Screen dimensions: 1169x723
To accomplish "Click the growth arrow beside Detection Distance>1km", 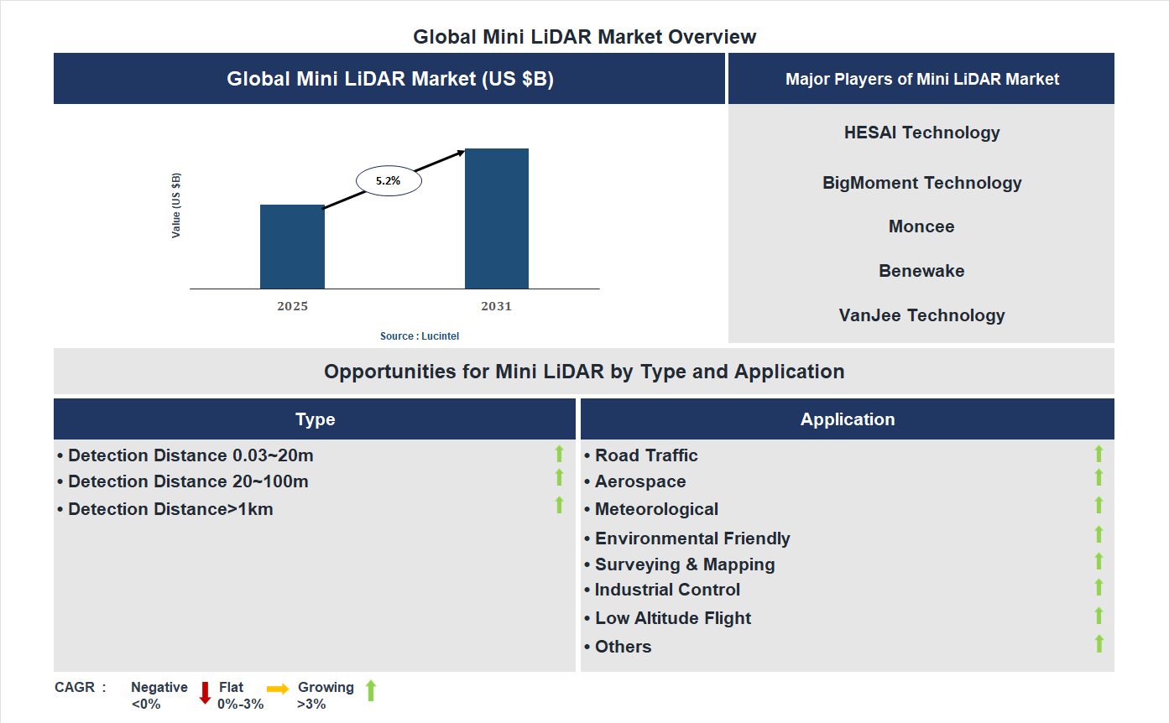I will [558, 505].
